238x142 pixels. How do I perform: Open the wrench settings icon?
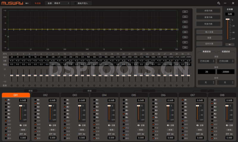(219, 3)
